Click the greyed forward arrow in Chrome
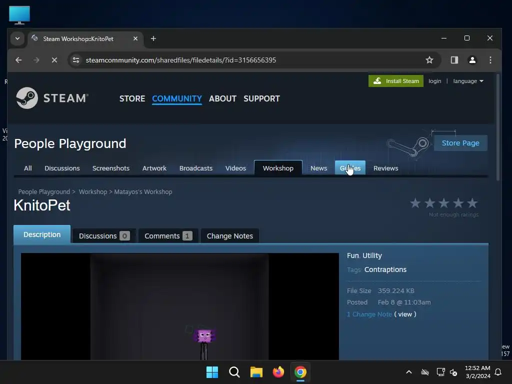 (36, 60)
